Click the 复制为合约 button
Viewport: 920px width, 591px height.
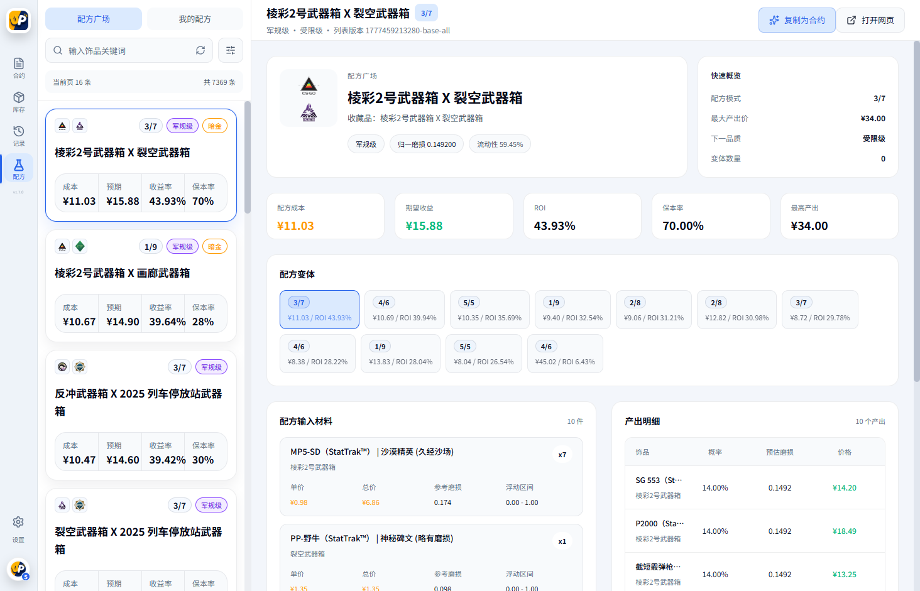point(797,19)
